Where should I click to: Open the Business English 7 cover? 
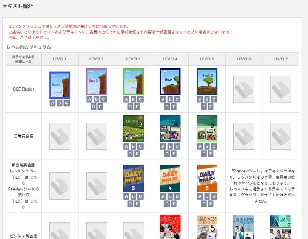click(281, 227)
